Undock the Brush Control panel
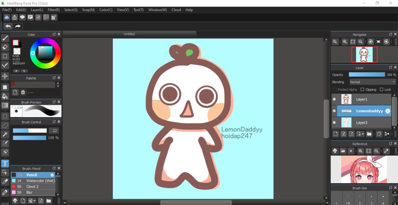The width and height of the screenshot is (398, 205). click(54, 122)
